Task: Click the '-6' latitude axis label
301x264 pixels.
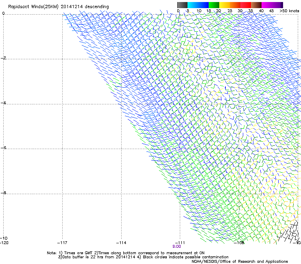Action: [3, 148]
